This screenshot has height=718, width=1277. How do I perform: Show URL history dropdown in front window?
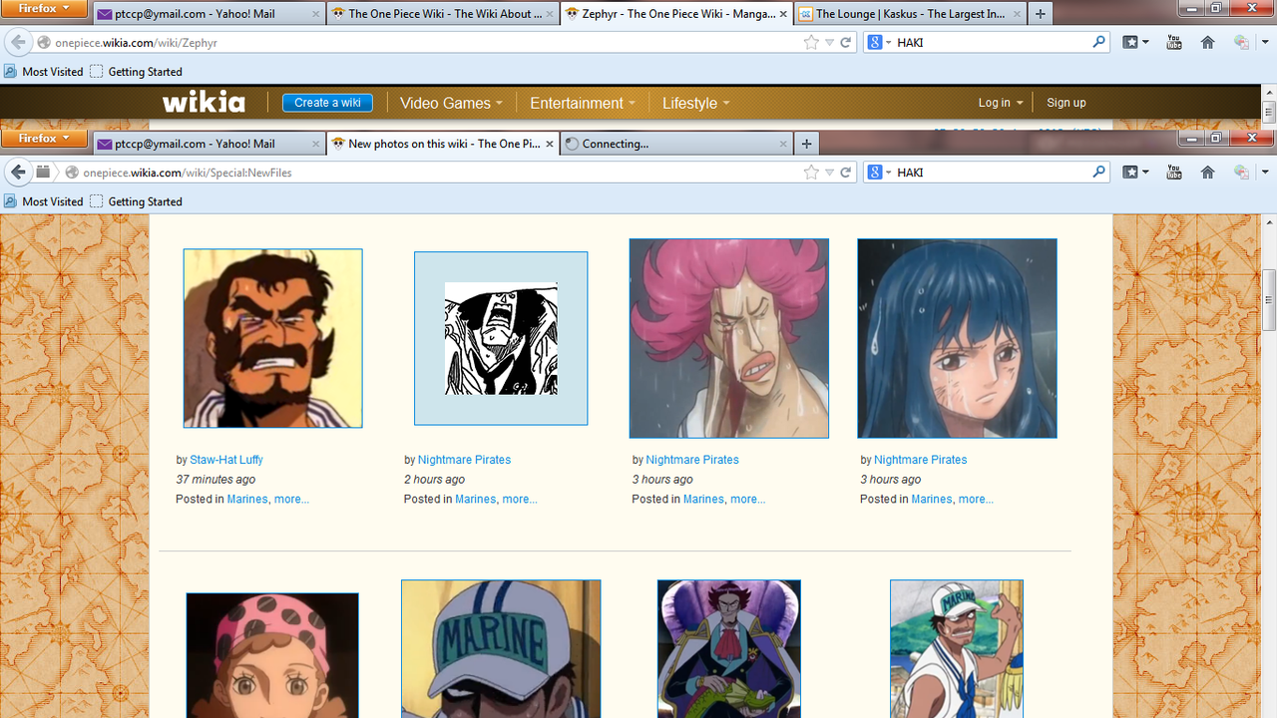tap(829, 173)
